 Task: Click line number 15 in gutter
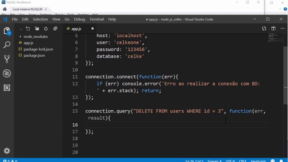tap(75, 111)
